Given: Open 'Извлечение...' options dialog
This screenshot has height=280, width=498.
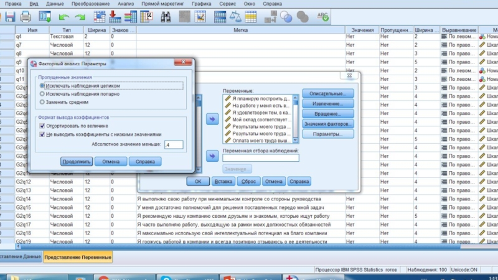Looking at the screenshot, I should [327, 103].
